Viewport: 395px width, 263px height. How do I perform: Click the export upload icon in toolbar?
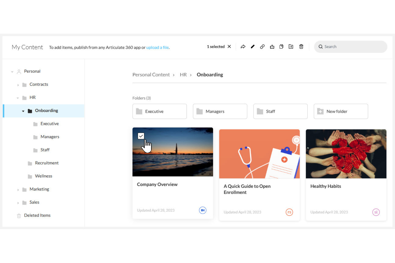272,47
